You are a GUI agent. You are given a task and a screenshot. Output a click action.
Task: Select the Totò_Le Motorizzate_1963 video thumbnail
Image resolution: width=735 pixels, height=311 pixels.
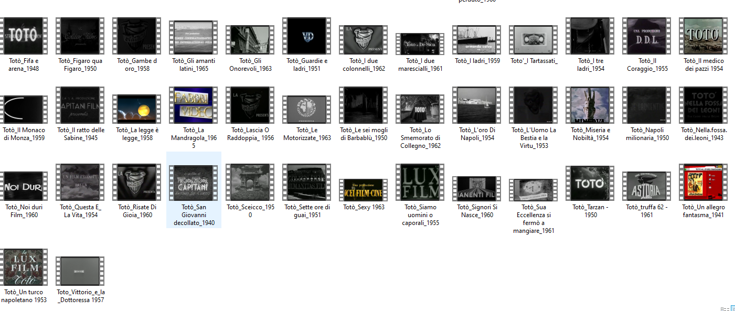[307, 109]
